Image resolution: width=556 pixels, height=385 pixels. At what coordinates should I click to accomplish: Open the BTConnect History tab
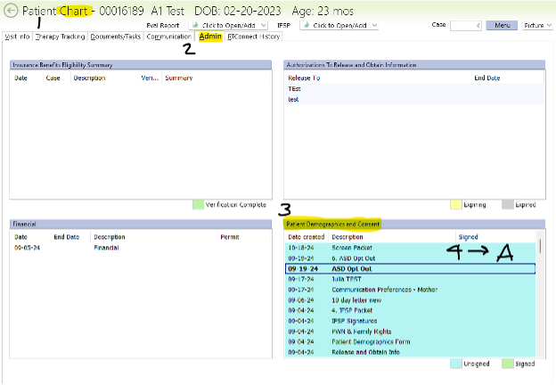click(x=253, y=37)
